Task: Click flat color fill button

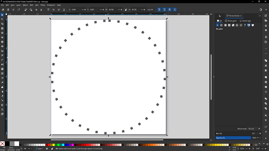Action: (x=221, y=25)
